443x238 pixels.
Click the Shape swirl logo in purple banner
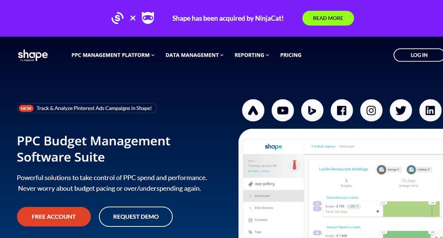[117, 18]
